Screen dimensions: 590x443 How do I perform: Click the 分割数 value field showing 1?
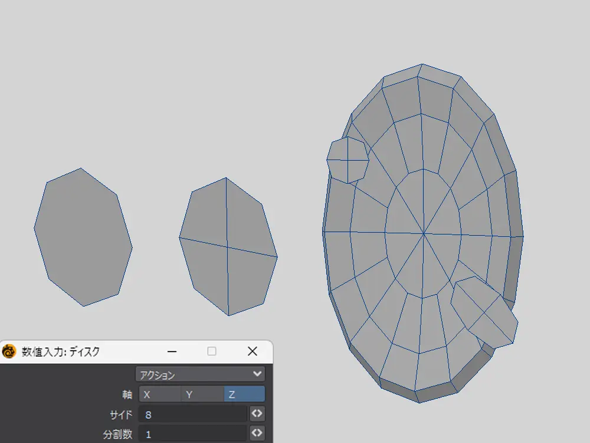192,434
